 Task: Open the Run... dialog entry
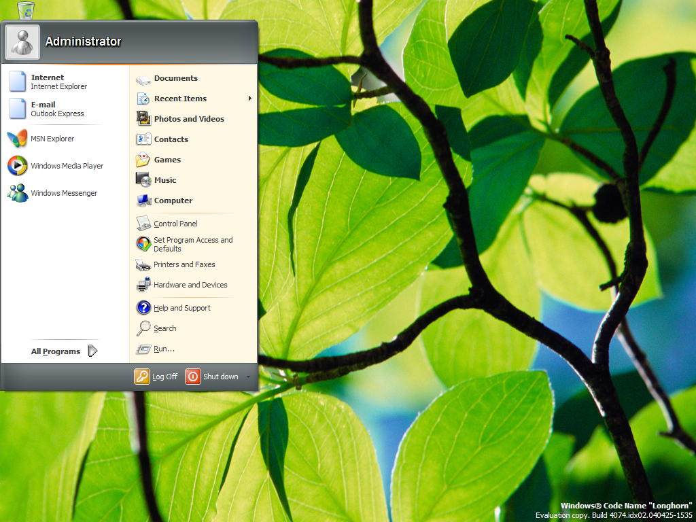164,349
